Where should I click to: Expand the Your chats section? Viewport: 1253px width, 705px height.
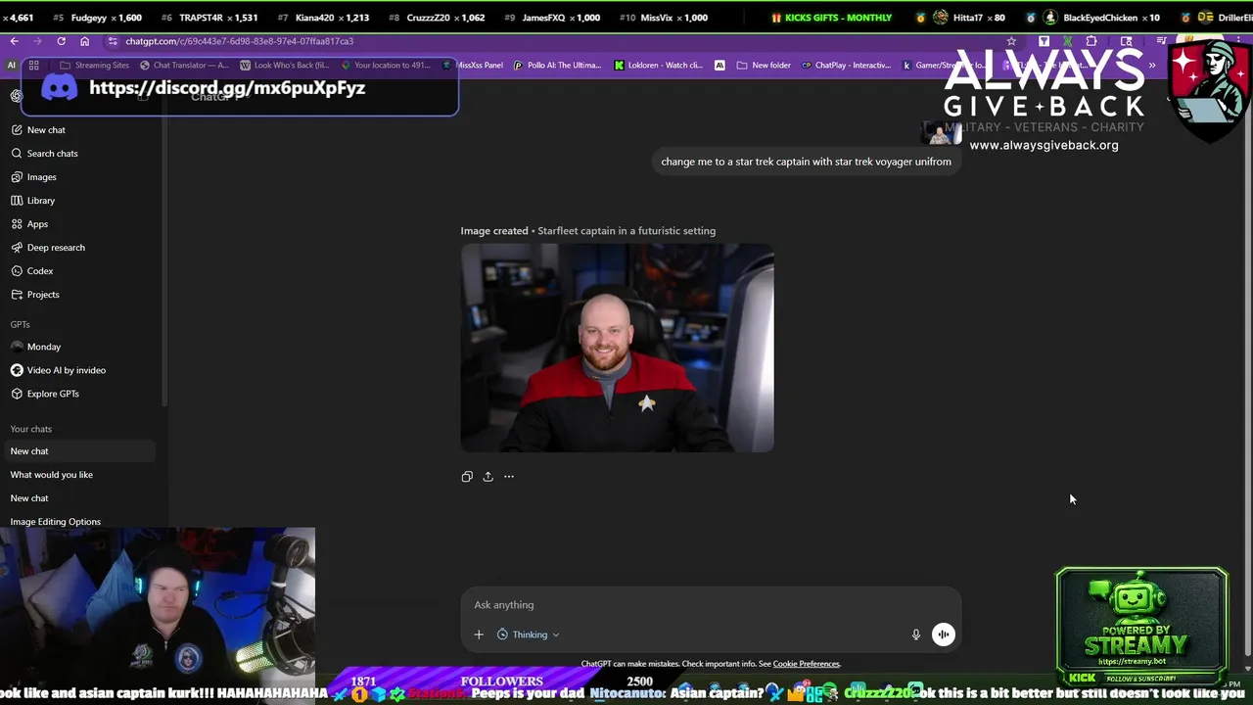click(x=31, y=429)
